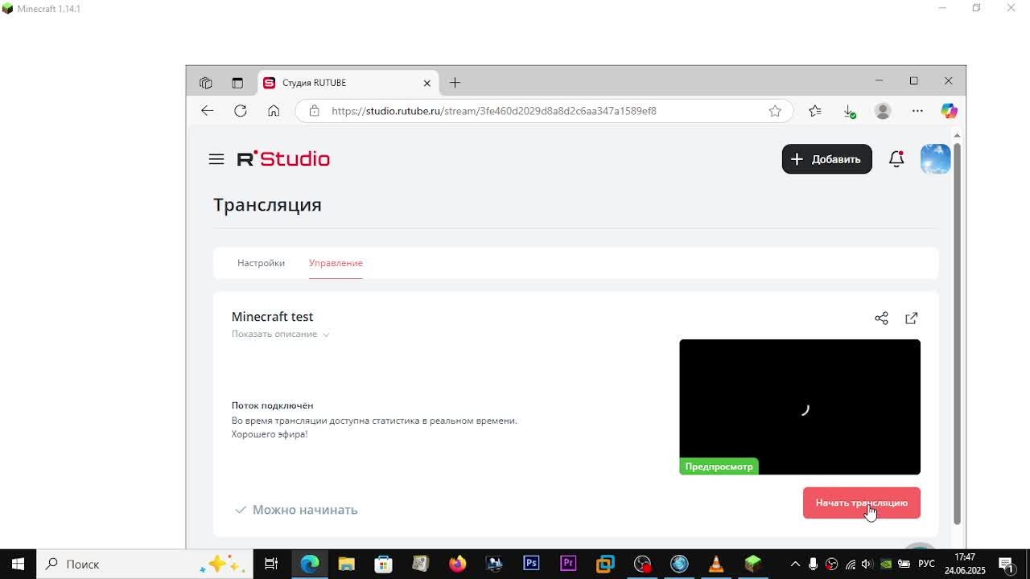Click the Добавить button
The height and width of the screenshot is (579, 1030).
(x=826, y=159)
